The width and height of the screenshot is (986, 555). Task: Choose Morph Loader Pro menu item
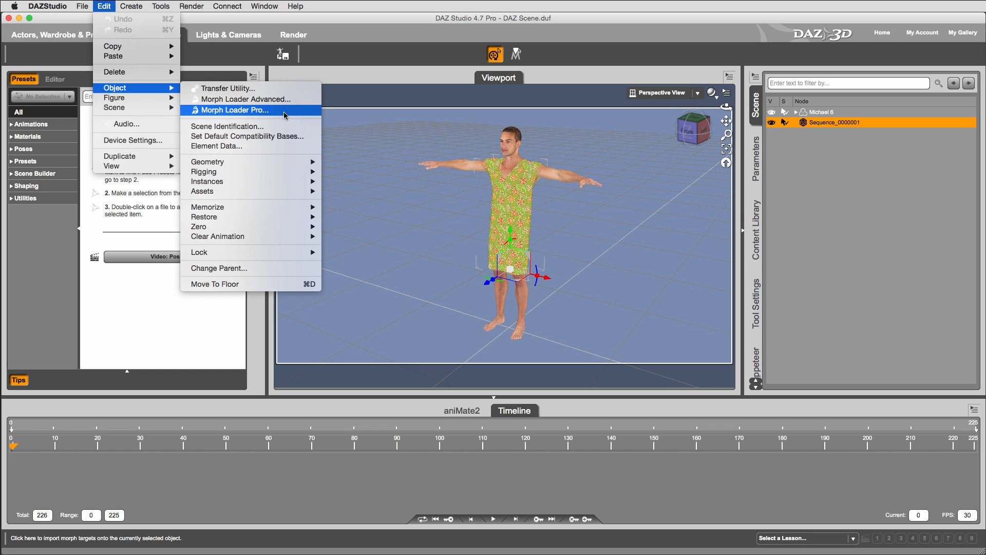click(251, 110)
